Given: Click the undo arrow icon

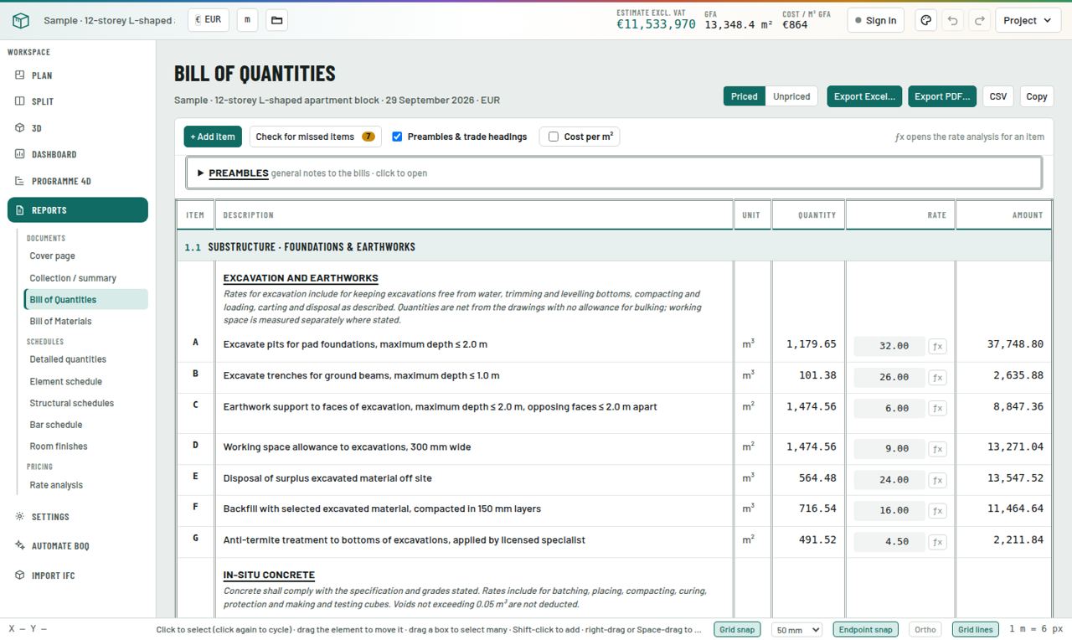Looking at the screenshot, I should pyautogui.click(x=952, y=20).
